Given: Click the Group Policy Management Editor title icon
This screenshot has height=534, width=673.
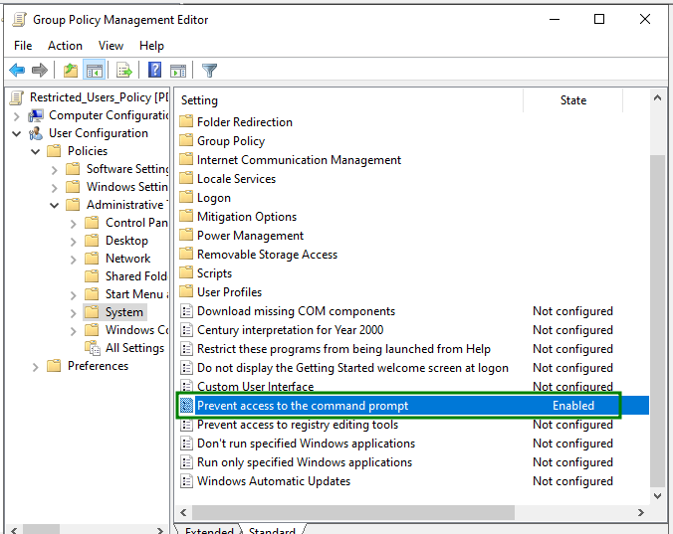Looking at the screenshot, I should click(x=19, y=20).
